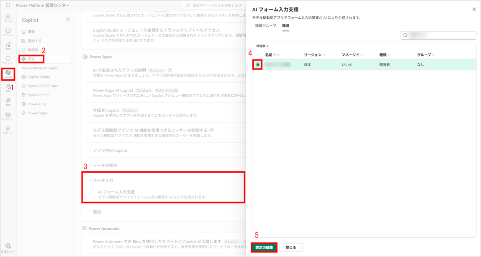Open サポート in the left rail

coord(8,129)
